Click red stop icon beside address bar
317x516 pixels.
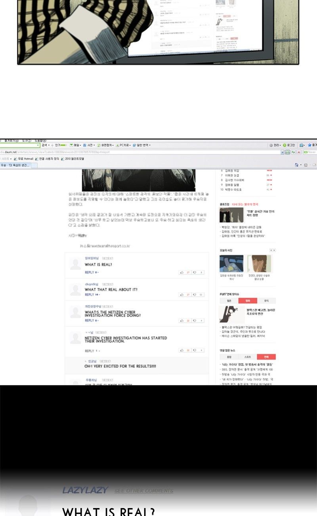coord(299,152)
